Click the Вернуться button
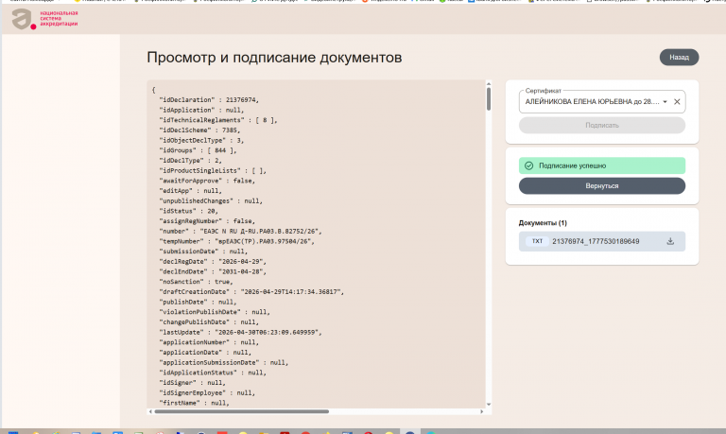The width and height of the screenshot is (726, 434). (602, 186)
